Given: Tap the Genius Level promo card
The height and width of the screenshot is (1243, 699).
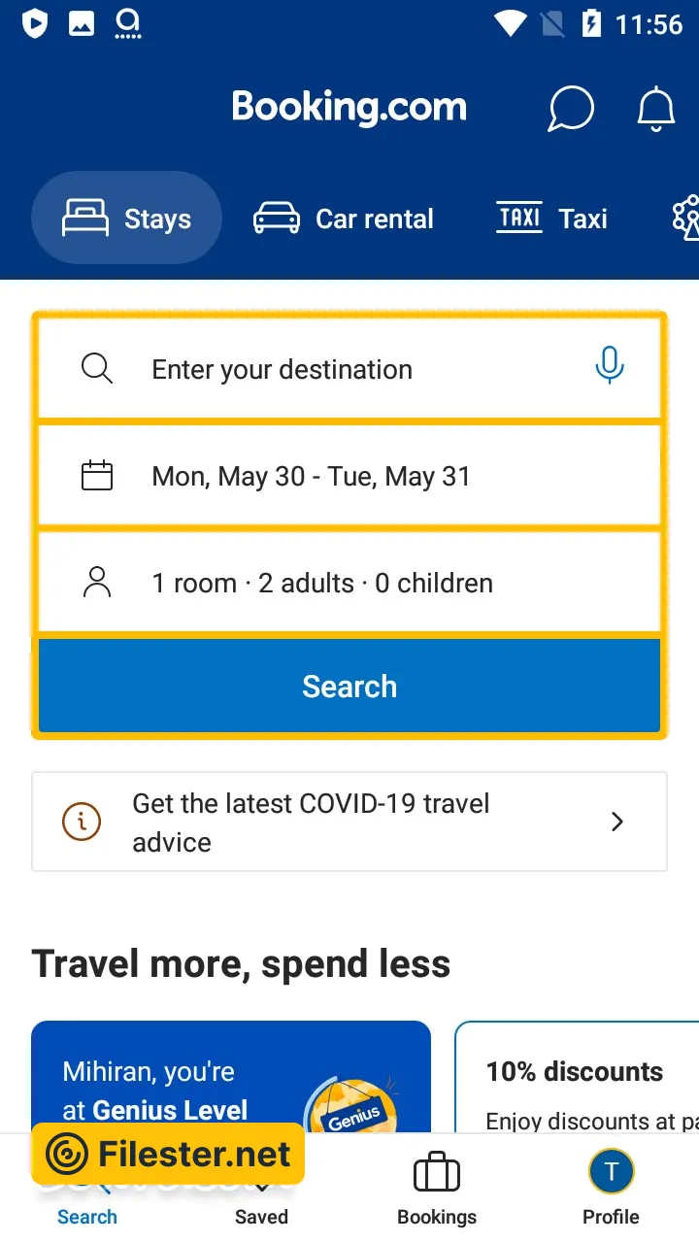Looking at the screenshot, I should click(231, 1078).
